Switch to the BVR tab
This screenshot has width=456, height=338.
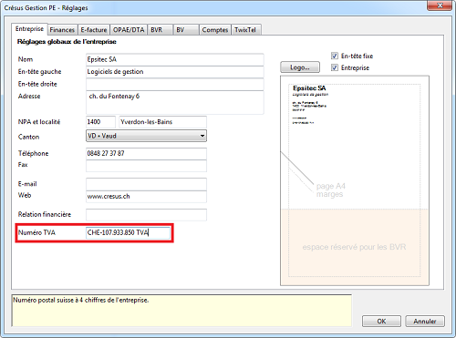click(x=161, y=30)
